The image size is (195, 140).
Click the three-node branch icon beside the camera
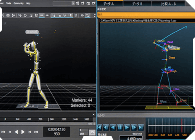click(13, 15)
